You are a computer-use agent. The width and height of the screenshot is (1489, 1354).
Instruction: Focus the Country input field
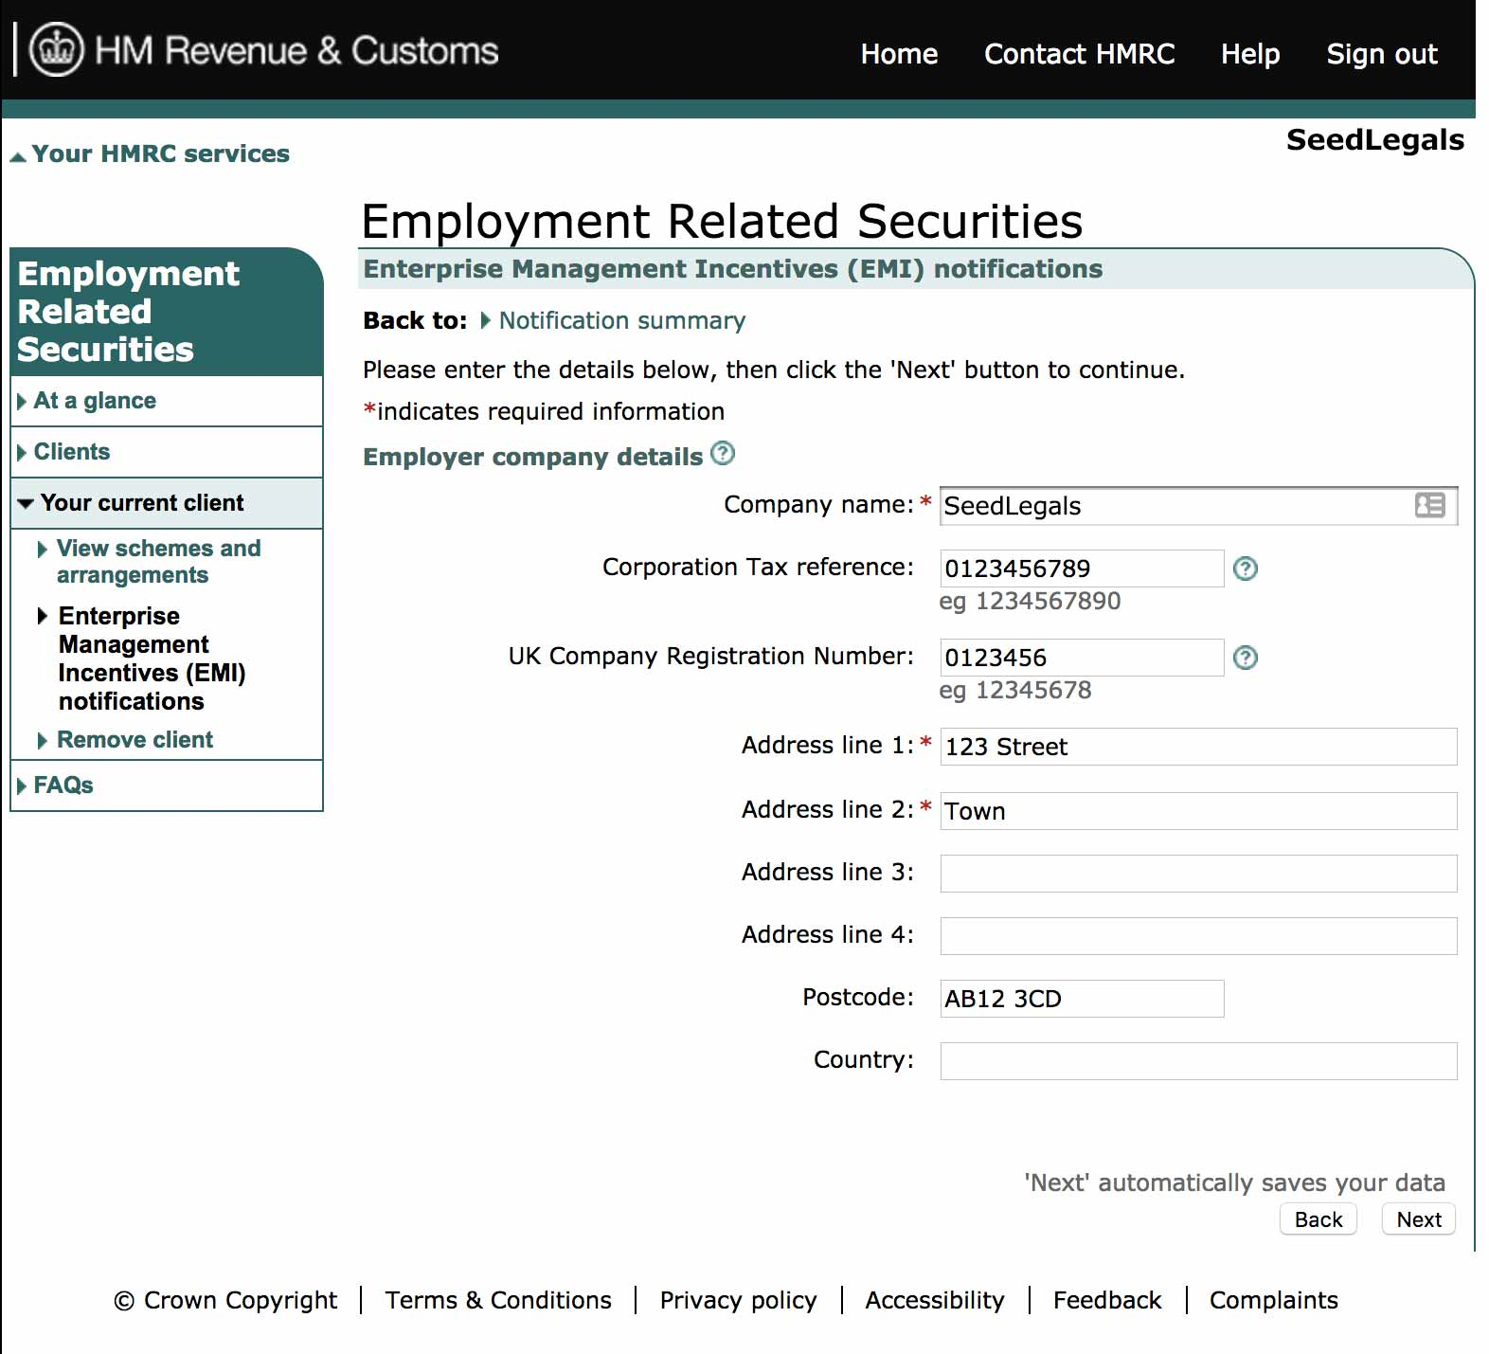click(x=1197, y=1061)
